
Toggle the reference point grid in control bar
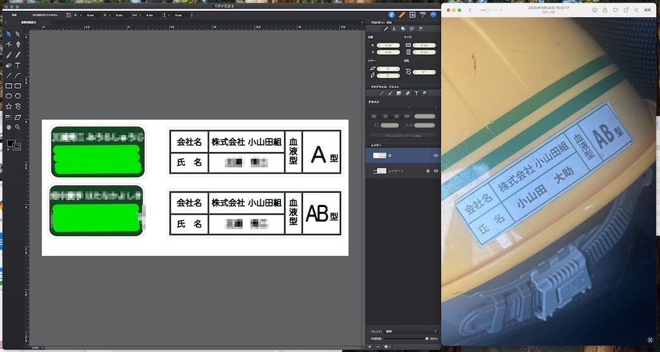click(68, 15)
